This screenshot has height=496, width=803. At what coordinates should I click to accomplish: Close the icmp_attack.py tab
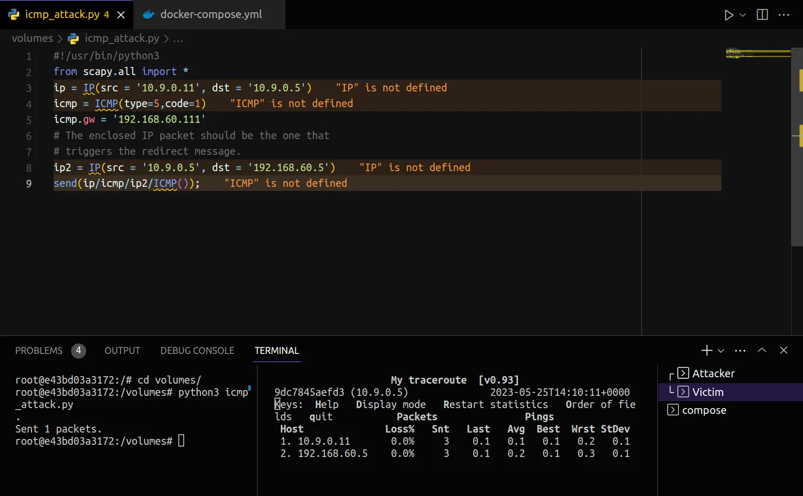[121, 15]
